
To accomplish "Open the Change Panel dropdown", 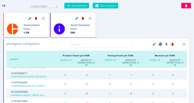I will [44, 7].
